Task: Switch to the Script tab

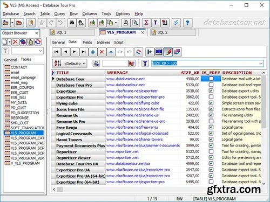Action: [x=119, y=43]
